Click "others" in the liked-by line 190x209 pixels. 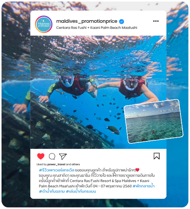(76, 164)
